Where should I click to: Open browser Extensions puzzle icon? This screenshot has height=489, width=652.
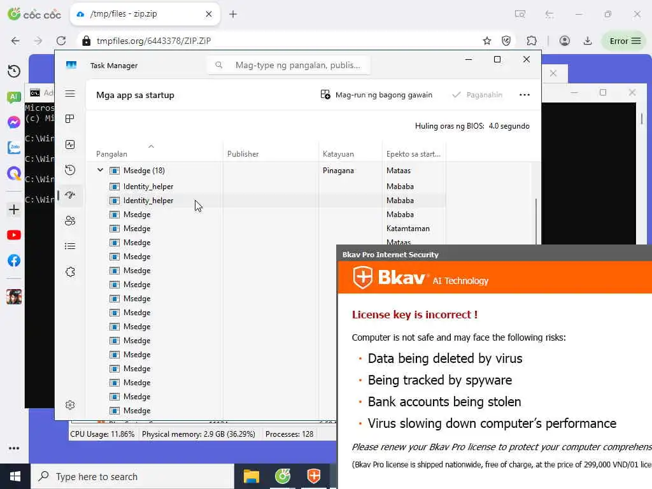(x=532, y=41)
